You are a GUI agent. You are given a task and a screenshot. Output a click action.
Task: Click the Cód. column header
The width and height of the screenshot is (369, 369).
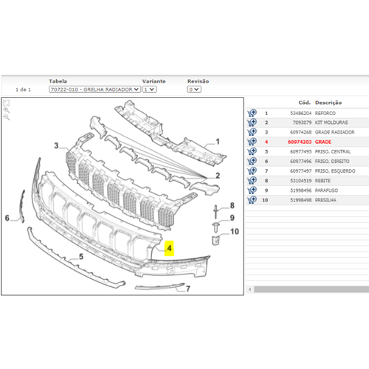(x=305, y=103)
